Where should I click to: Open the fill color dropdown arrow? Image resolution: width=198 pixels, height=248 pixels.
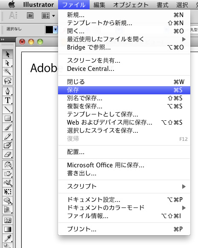[55, 29]
